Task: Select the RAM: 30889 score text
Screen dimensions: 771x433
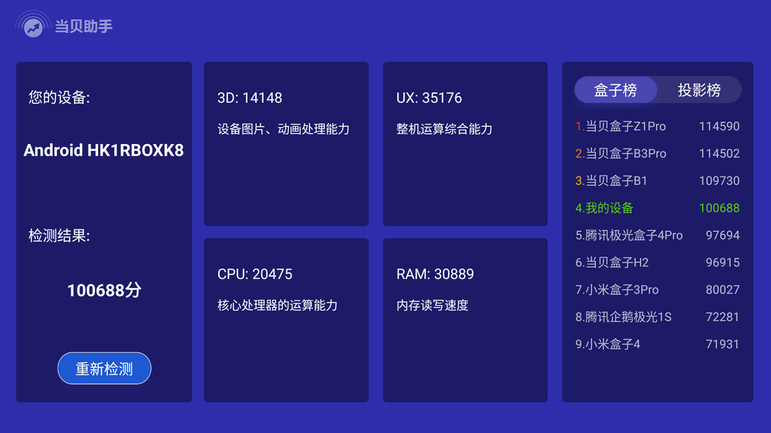Action: [435, 274]
